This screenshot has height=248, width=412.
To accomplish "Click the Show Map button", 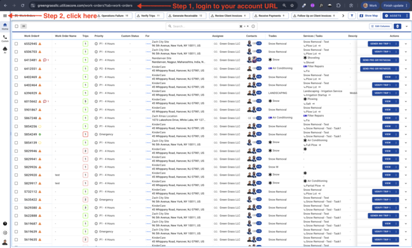I will pos(369,16).
